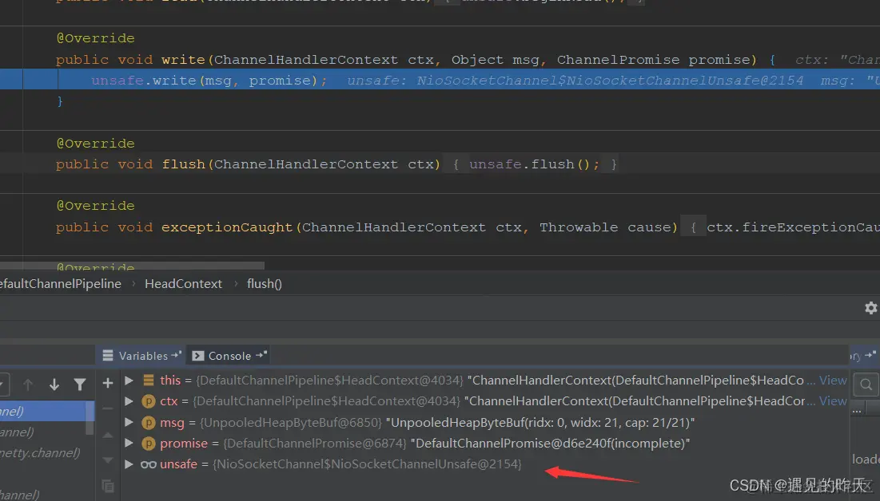This screenshot has width=880, height=501.
Task: Click the msg value UnpooledHeapByteBuf text
Action: coord(540,423)
